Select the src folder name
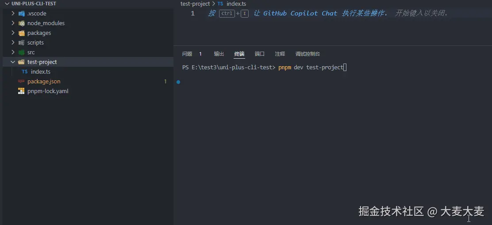492x225 pixels. 31,52
